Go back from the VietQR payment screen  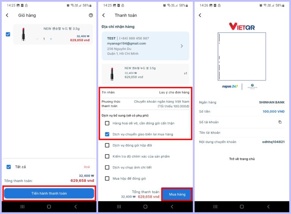pyautogui.click(x=200, y=15)
